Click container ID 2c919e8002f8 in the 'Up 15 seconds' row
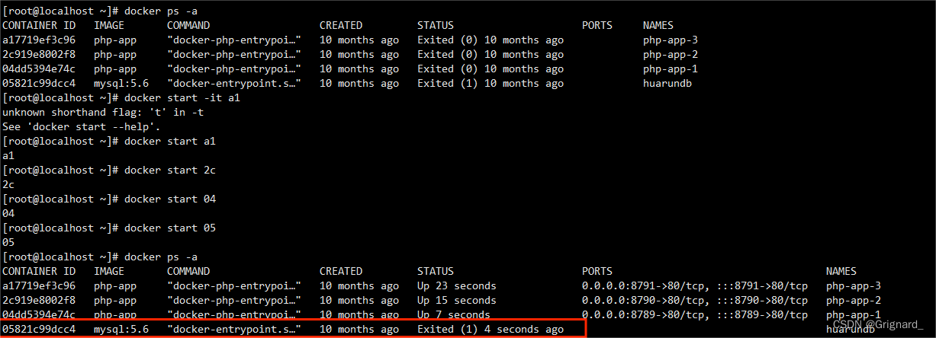 point(39,300)
